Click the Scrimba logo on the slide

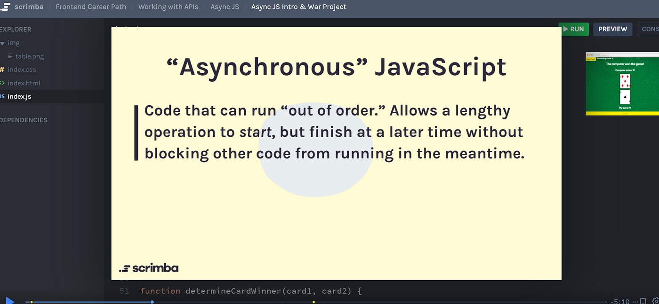click(x=149, y=268)
